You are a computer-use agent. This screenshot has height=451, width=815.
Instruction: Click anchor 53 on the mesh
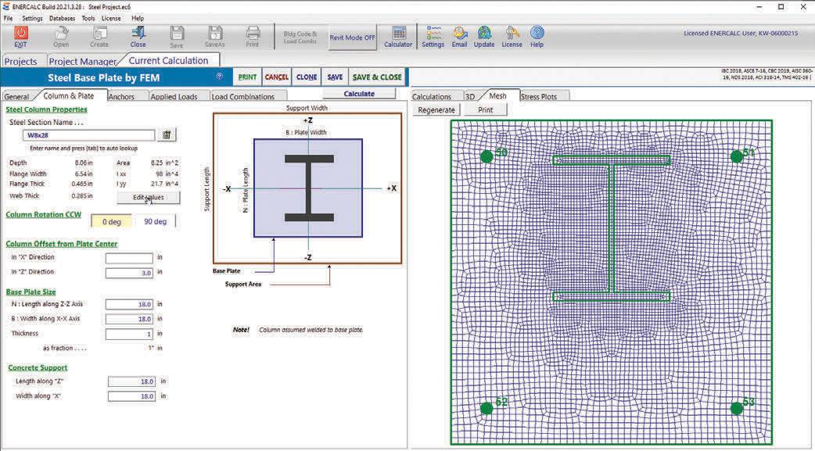tap(737, 408)
